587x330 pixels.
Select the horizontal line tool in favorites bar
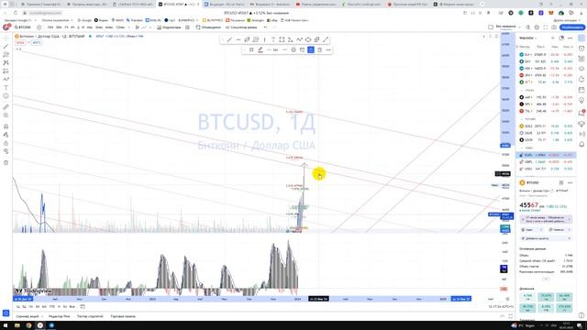tap(238, 39)
